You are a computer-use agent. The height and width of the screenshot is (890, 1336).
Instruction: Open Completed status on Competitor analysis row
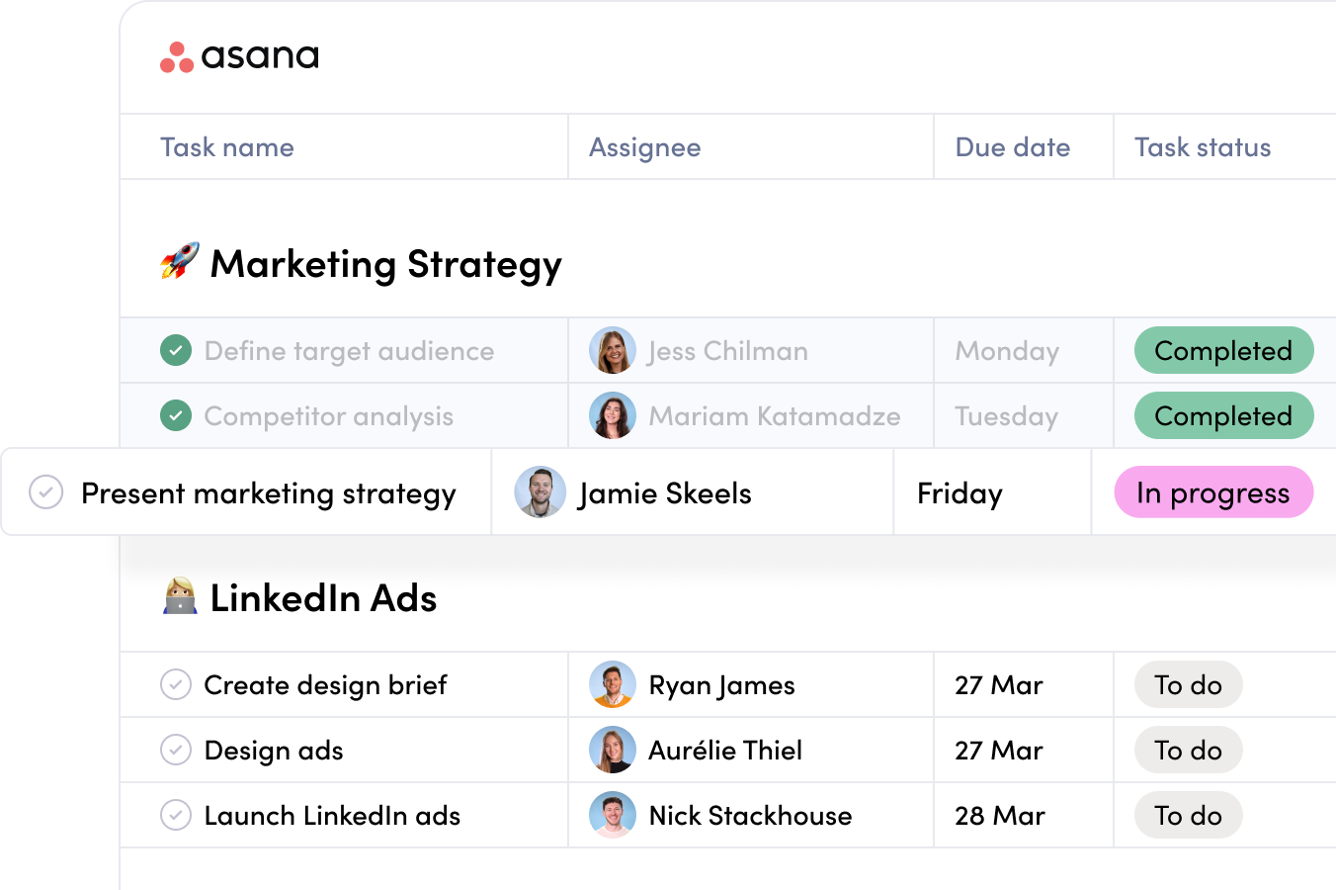(x=1222, y=416)
